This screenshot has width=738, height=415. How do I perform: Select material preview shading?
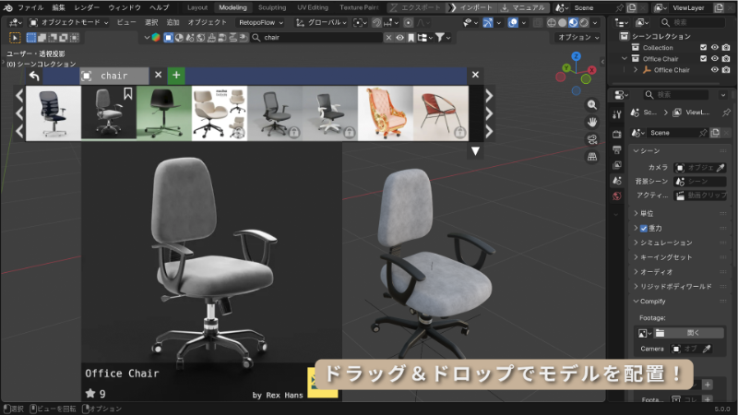tap(573, 22)
